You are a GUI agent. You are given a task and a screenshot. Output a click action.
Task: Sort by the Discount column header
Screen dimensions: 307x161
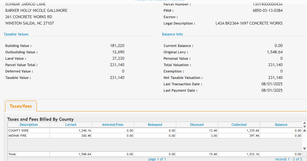pos(197,125)
